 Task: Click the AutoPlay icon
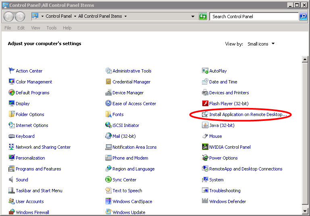click(205, 71)
